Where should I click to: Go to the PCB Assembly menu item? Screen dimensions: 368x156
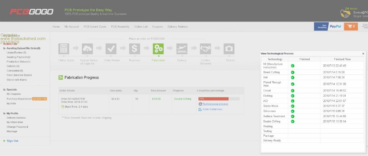pos(120,27)
